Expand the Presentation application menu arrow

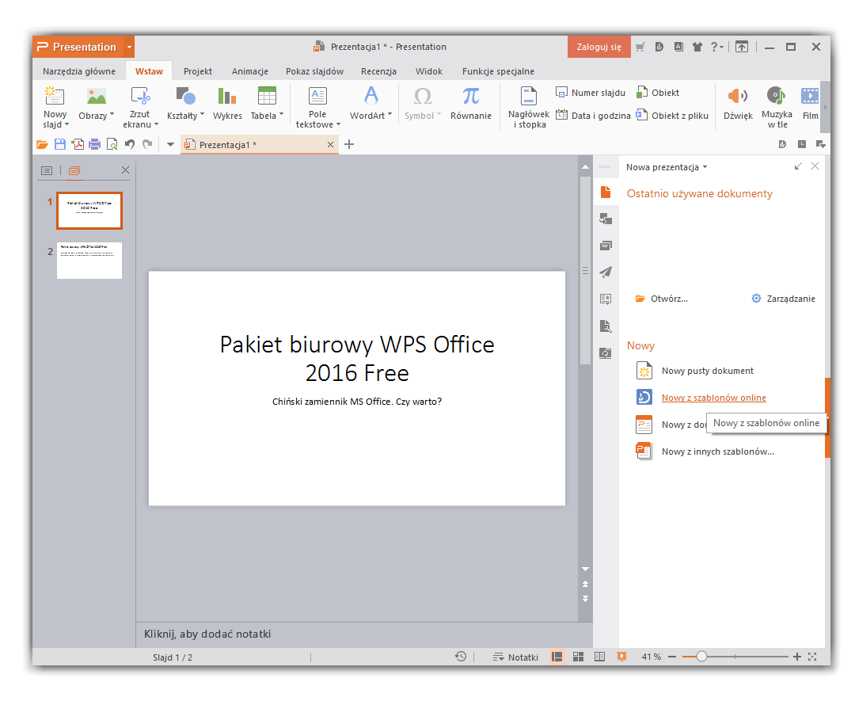[x=129, y=47]
